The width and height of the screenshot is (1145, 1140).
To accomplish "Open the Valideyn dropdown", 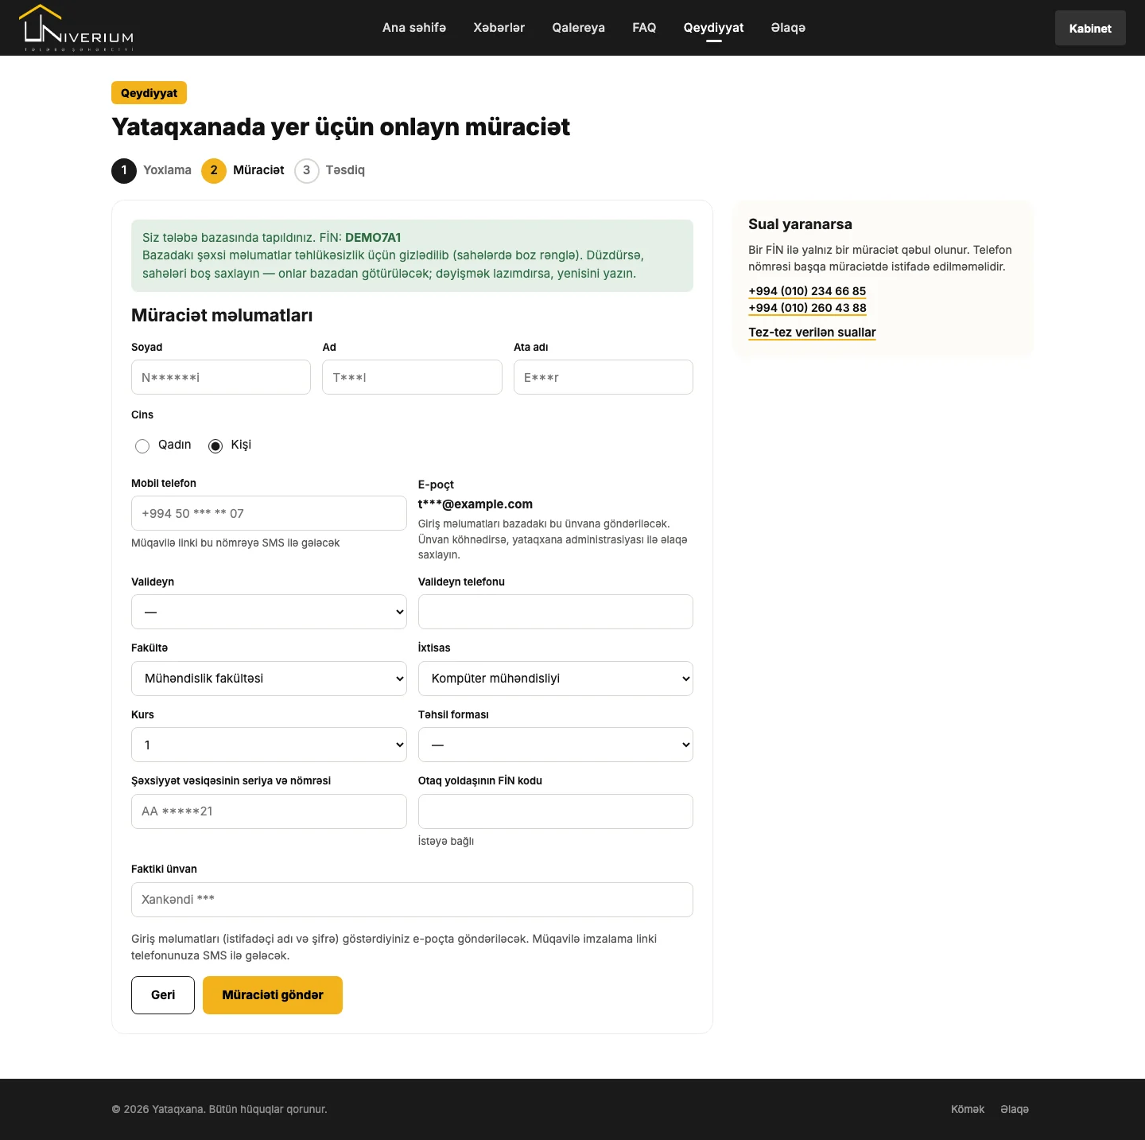I will click(269, 612).
